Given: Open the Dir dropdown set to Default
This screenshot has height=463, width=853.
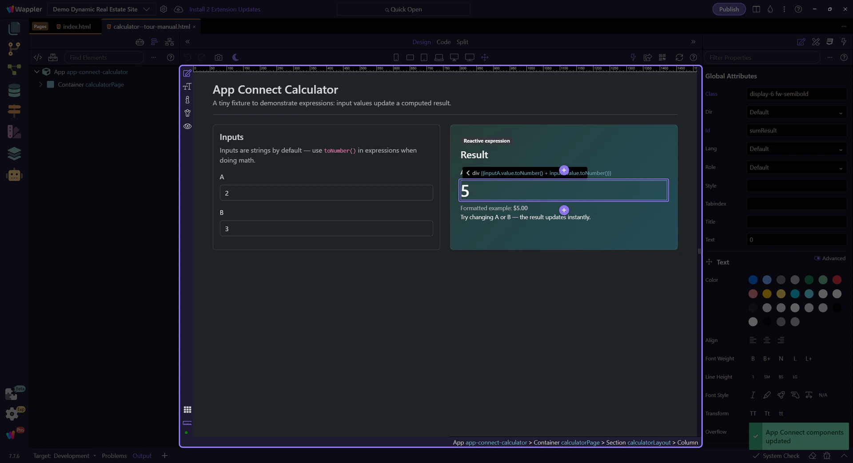Looking at the screenshot, I should click(x=796, y=112).
